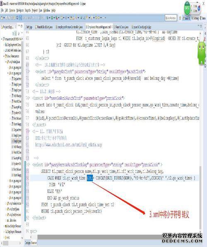
Task: Maximize the editor area using top-right icon
Action: 201,26
